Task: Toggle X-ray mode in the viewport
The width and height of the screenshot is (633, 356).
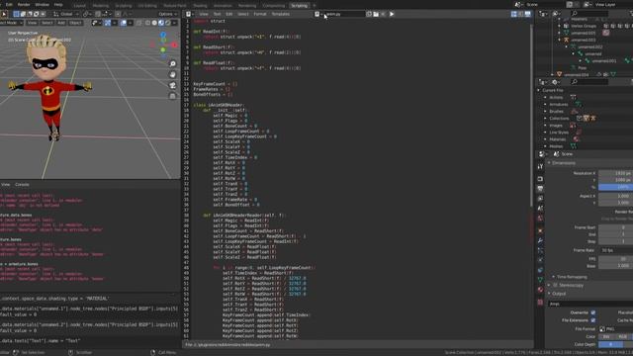Action: (138, 23)
